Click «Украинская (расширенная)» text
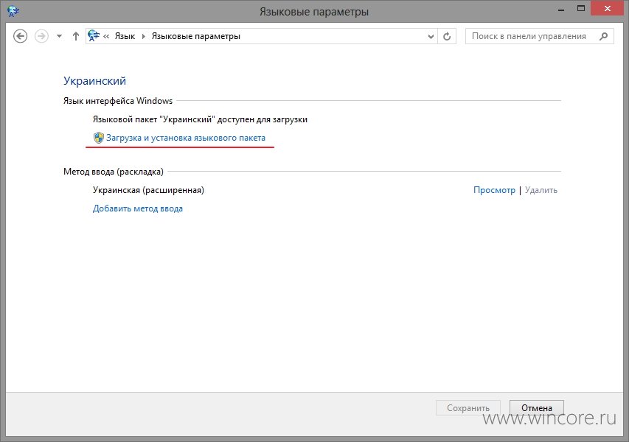Viewport: 629px width, 442px height. tap(148, 190)
